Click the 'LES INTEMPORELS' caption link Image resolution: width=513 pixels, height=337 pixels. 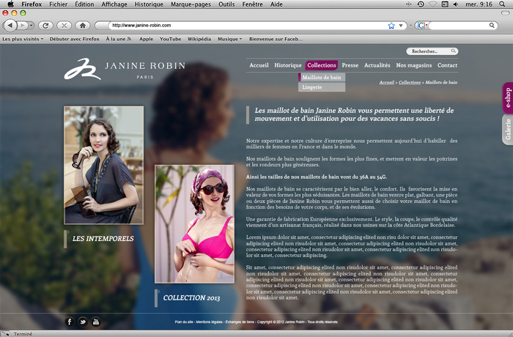tap(103, 239)
